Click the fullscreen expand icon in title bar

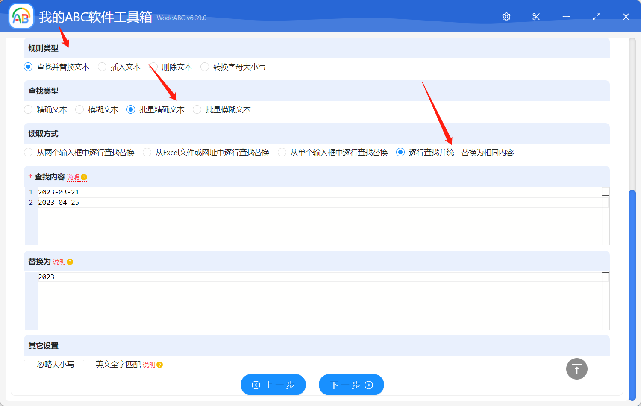pyautogui.click(x=596, y=17)
